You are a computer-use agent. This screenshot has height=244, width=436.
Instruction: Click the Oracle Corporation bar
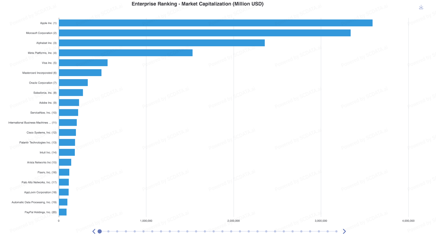pos(73,83)
